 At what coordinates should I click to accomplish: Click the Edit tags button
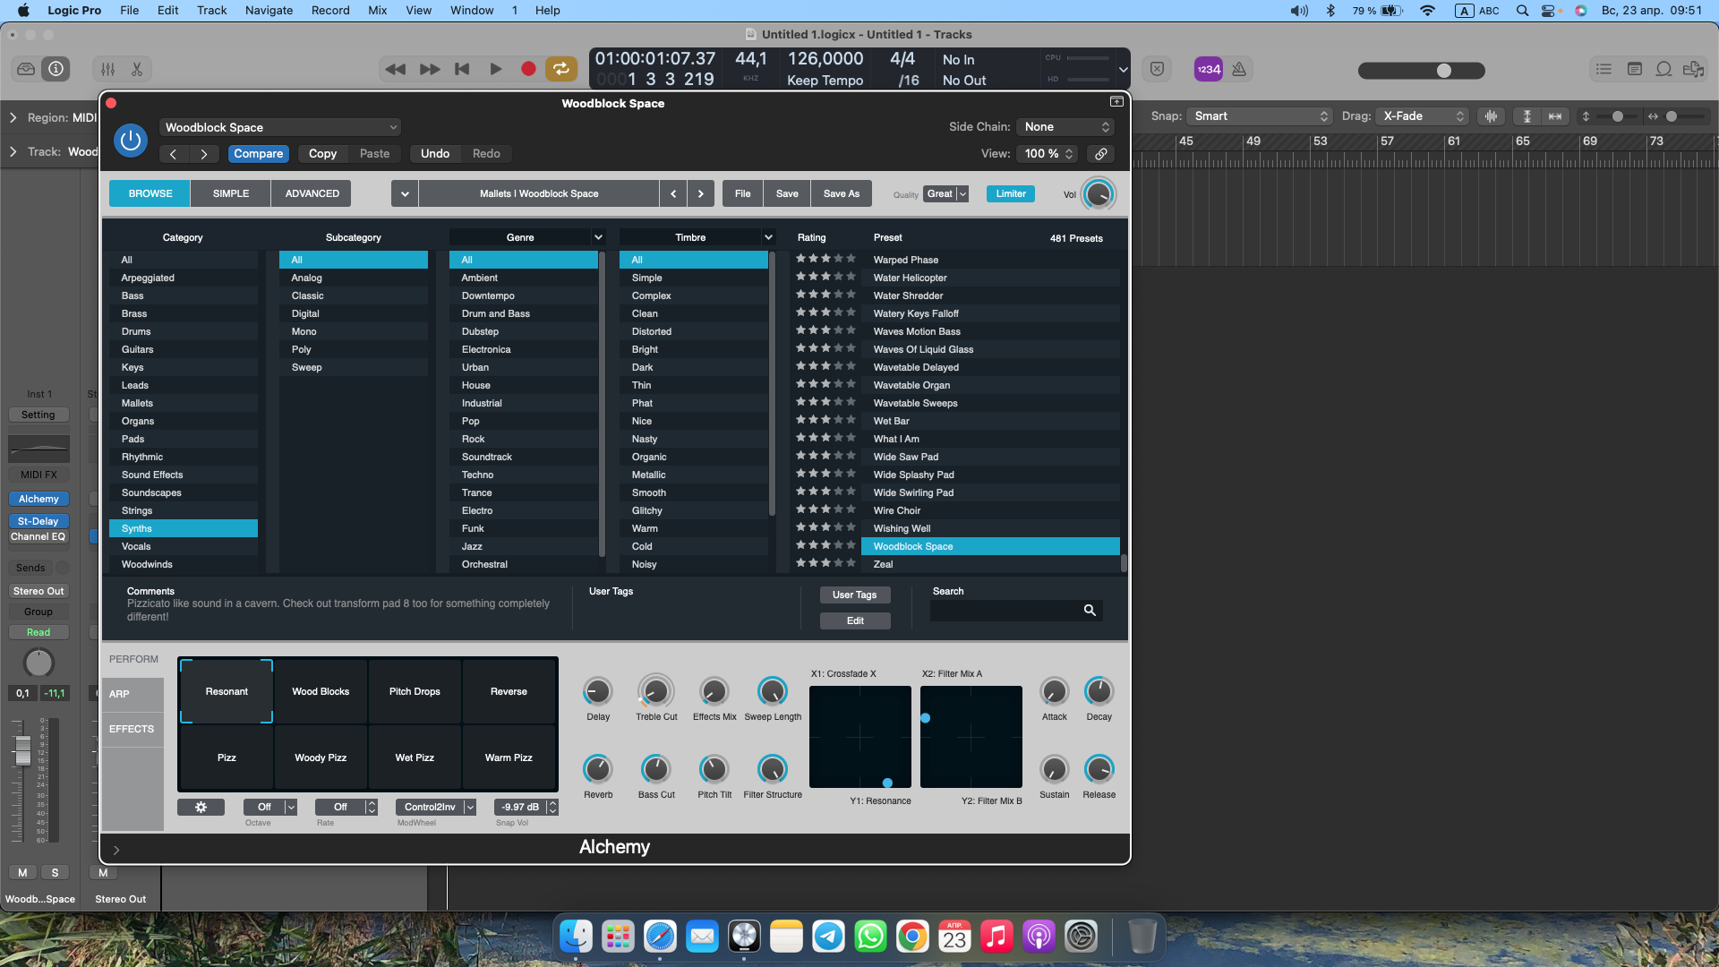click(855, 620)
